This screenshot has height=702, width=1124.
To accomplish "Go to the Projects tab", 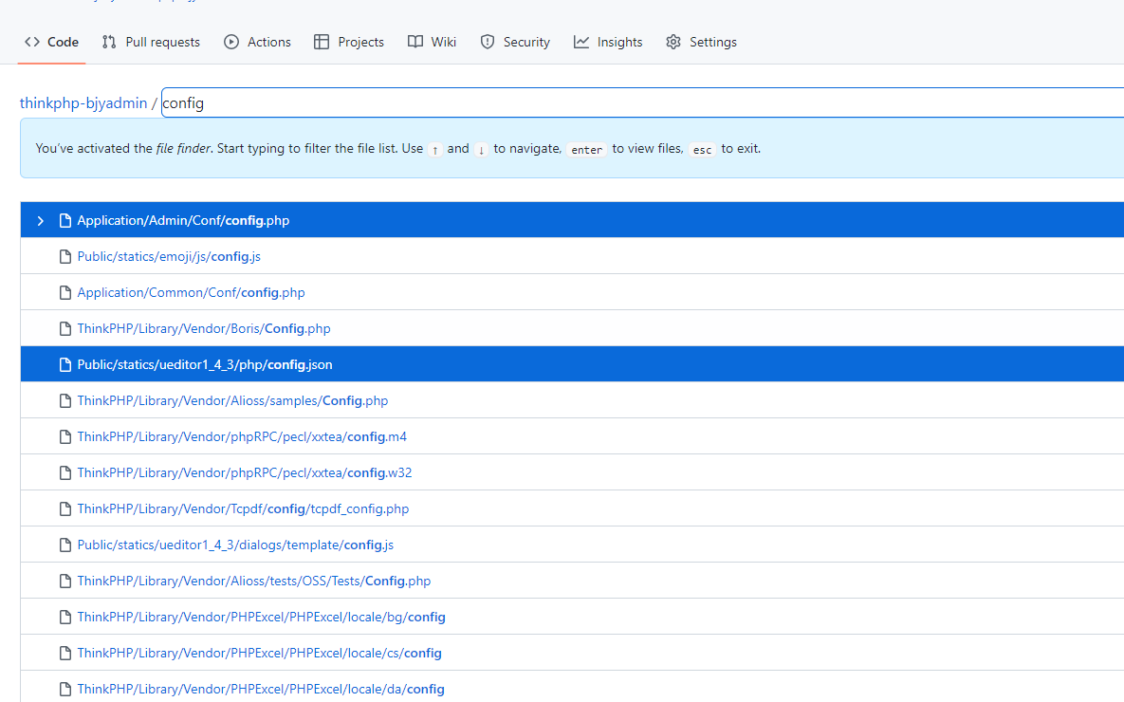I will click(x=349, y=43).
